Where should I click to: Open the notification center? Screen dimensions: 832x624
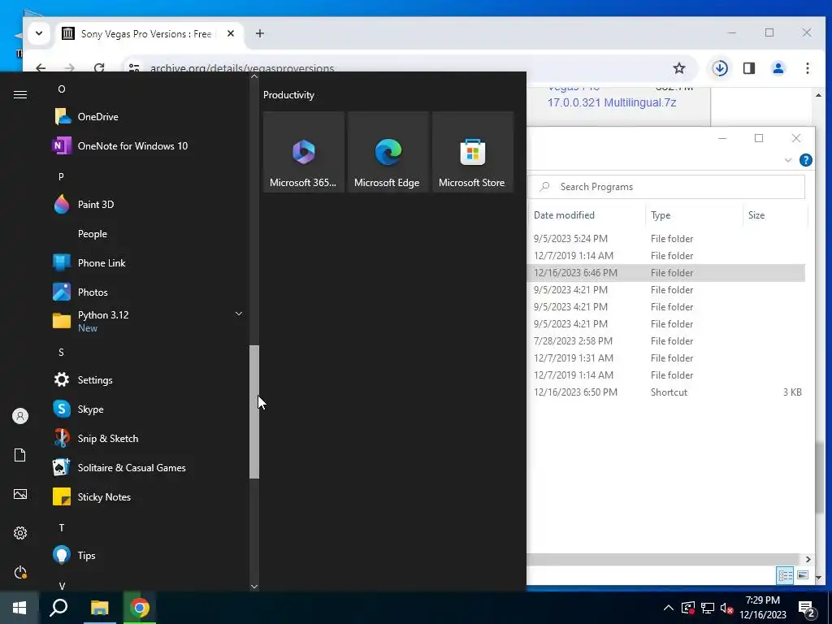(807, 609)
